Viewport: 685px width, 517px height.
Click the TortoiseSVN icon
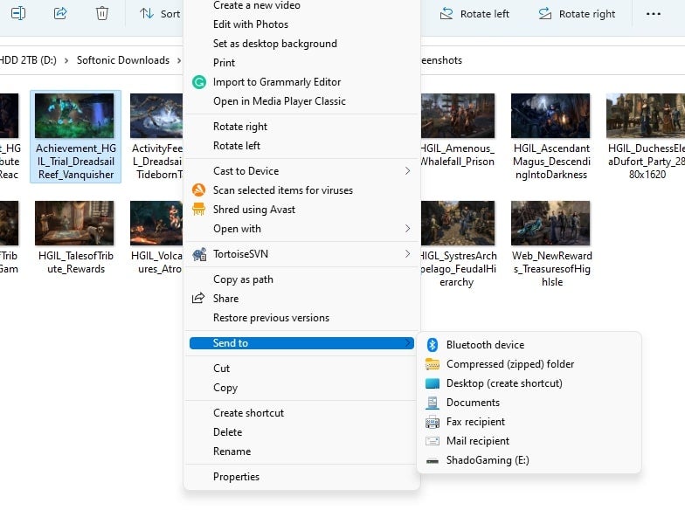click(x=198, y=254)
